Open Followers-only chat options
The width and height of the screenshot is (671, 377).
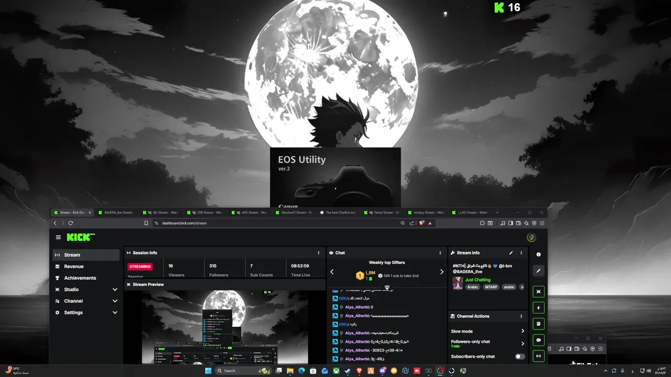488,343
